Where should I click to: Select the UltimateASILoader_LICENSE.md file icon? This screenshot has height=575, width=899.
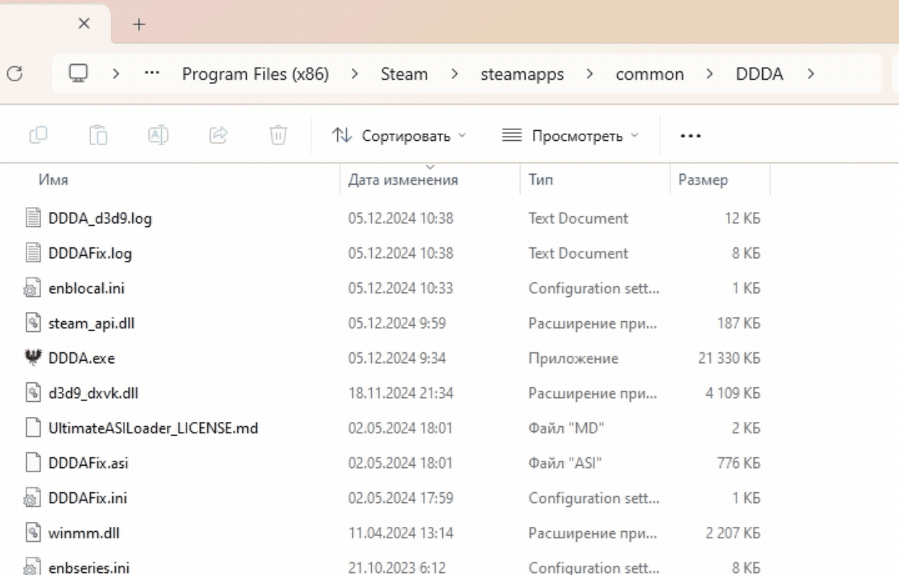[32, 428]
